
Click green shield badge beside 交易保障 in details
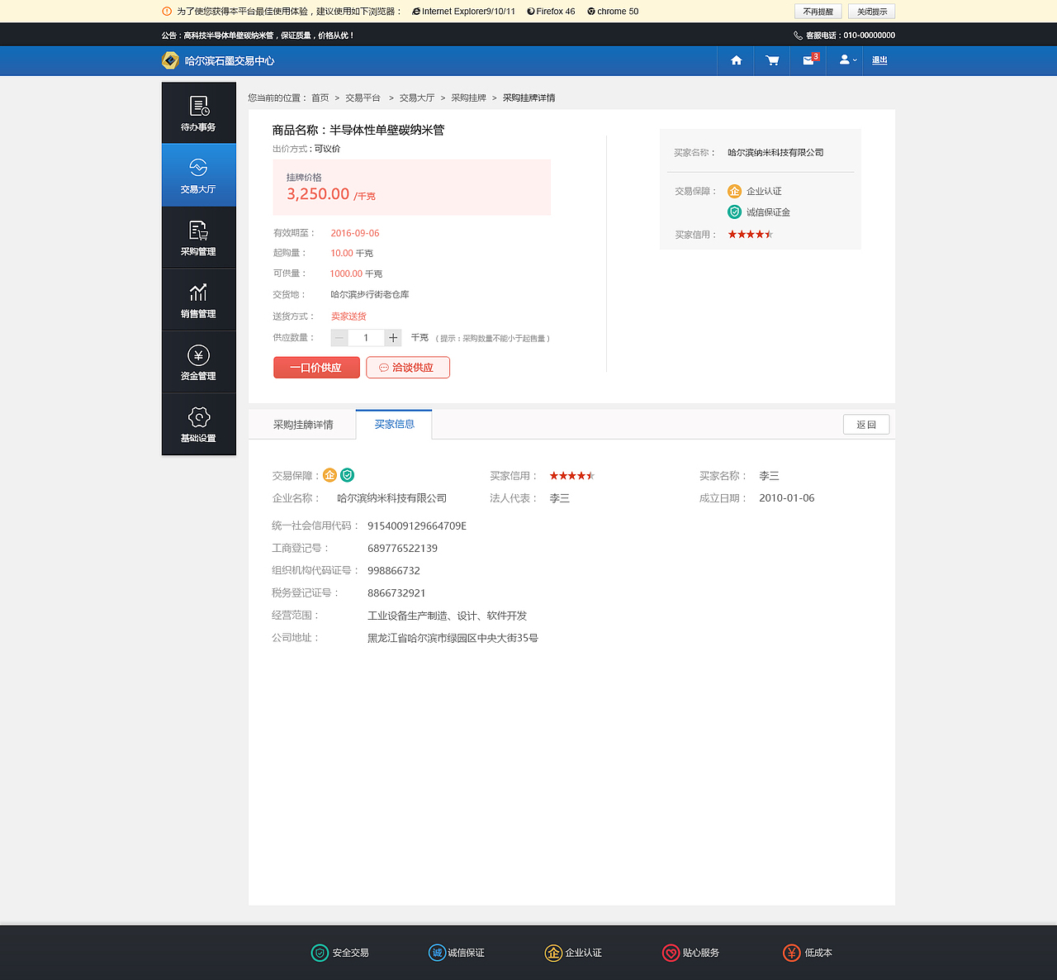[348, 475]
